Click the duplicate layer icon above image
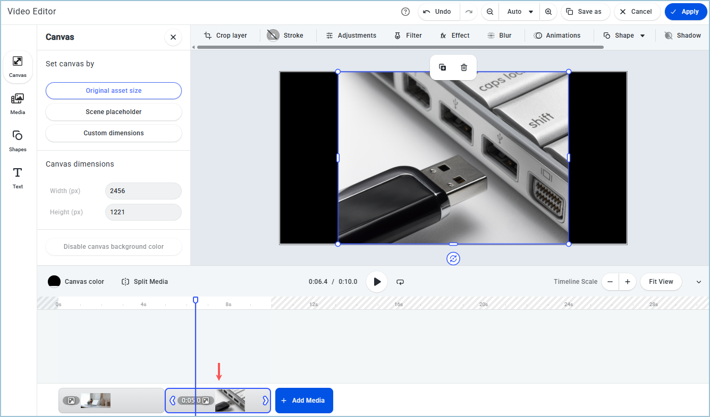The image size is (710, 417). (442, 67)
